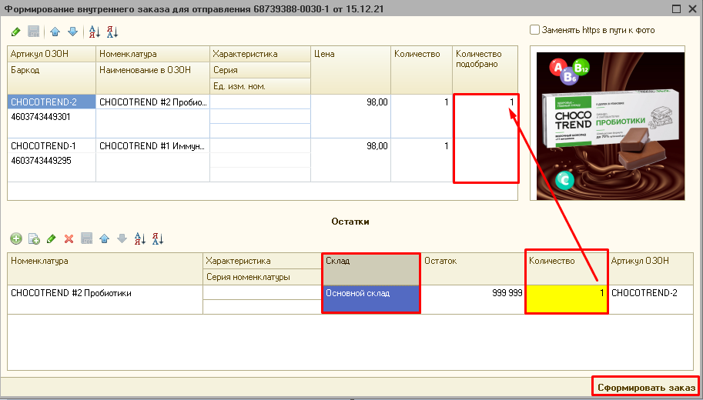Copy the row in the Остатки toolbar
The width and height of the screenshot is (703, 400).
pos(34,238)
